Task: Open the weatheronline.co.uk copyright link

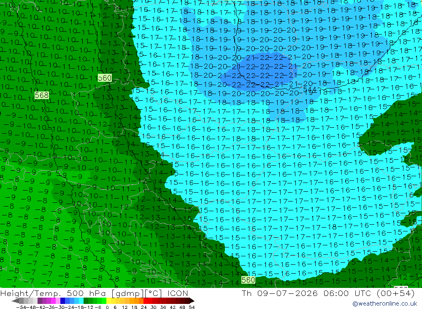Action: 384,304
